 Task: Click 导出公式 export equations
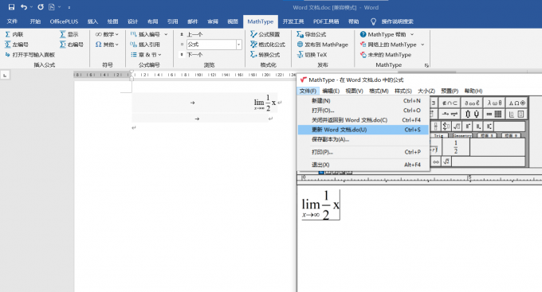point(312,34)
